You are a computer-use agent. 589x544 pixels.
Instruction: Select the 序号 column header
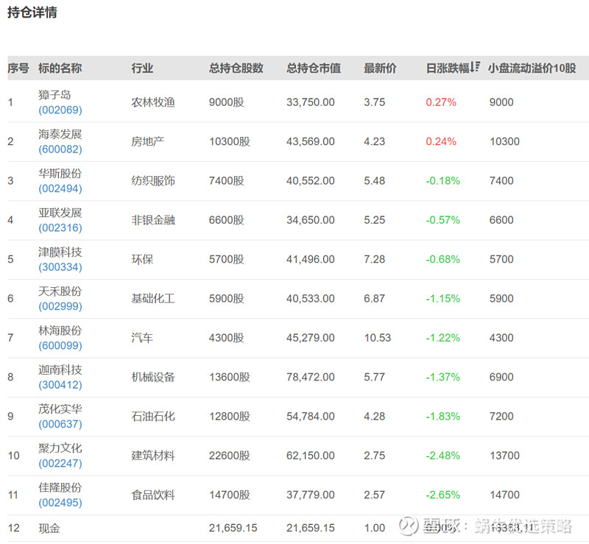point(18,68)
